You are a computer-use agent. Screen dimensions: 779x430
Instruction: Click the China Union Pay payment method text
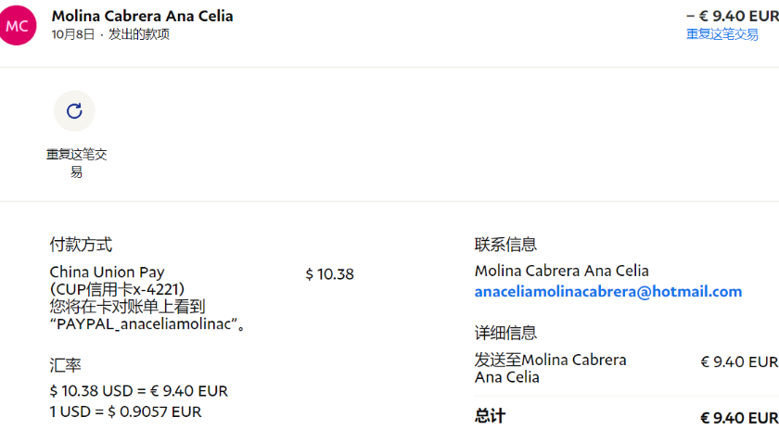(x=107, y=272)
